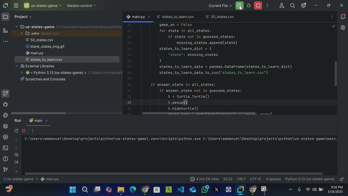Open the Code With Me icon
The width and height of the screenshot is (348, 196).
[x=282, y=6]
